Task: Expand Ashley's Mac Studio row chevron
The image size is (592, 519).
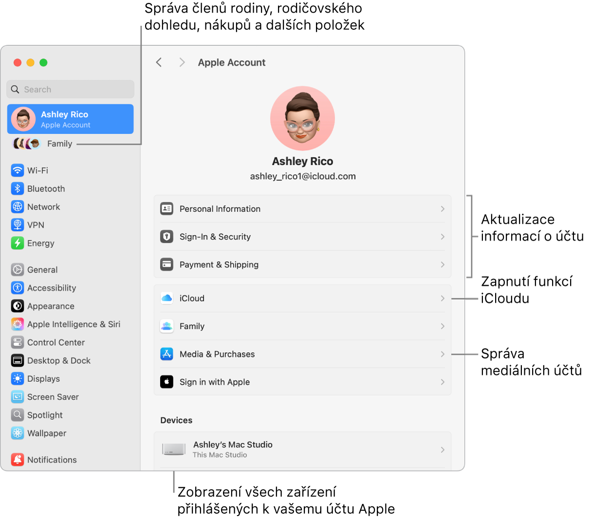Action: pyautogui.click(x=443, y=449)
